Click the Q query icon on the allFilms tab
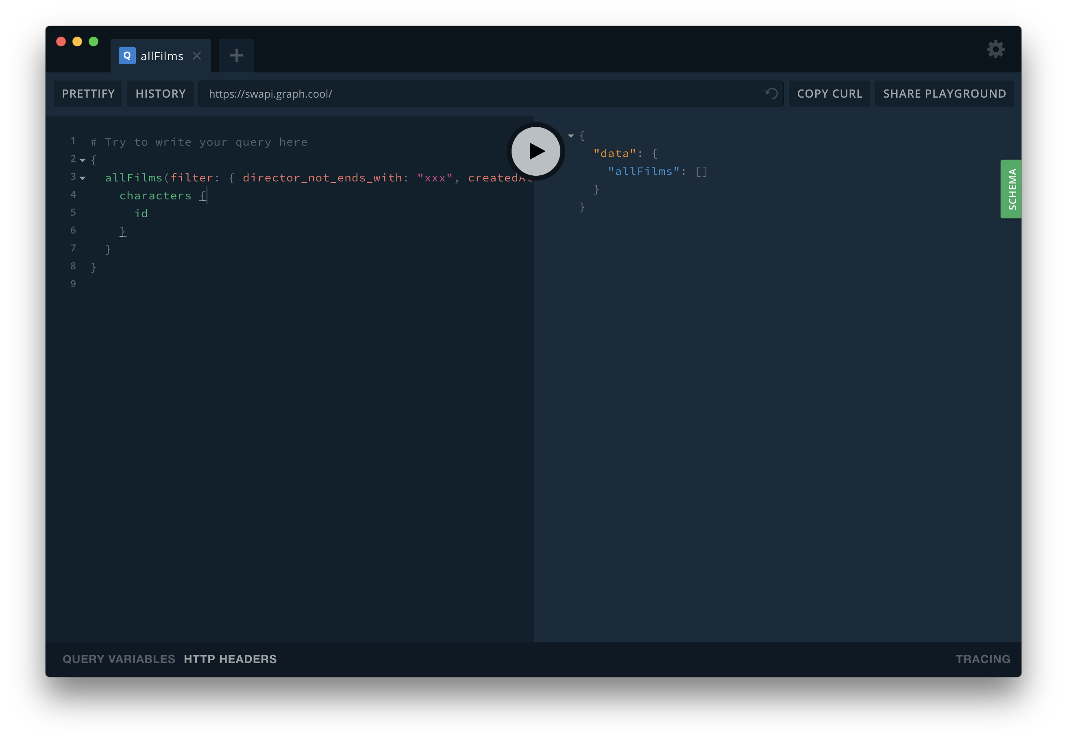 tap(127, 56)
